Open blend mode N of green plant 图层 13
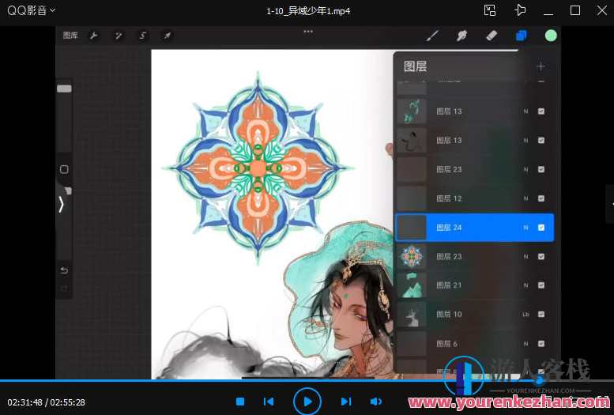Image resolution: width=614 pixels, height=415 pixels. 526,111
